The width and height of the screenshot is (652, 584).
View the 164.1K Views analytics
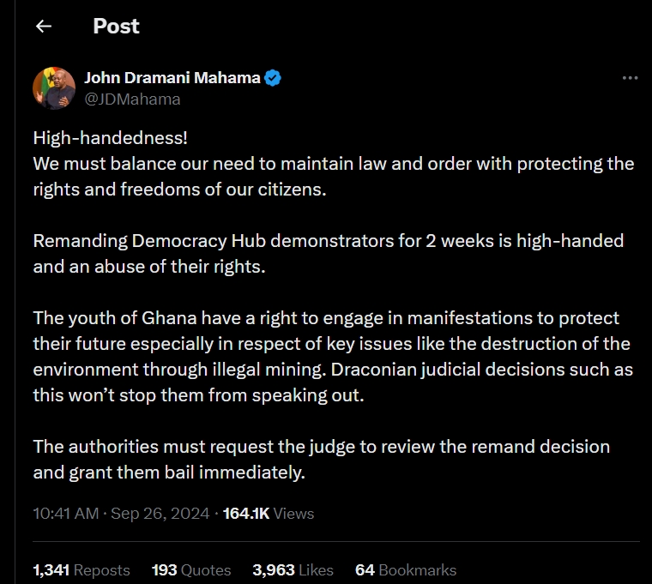(x=269, y=514)
